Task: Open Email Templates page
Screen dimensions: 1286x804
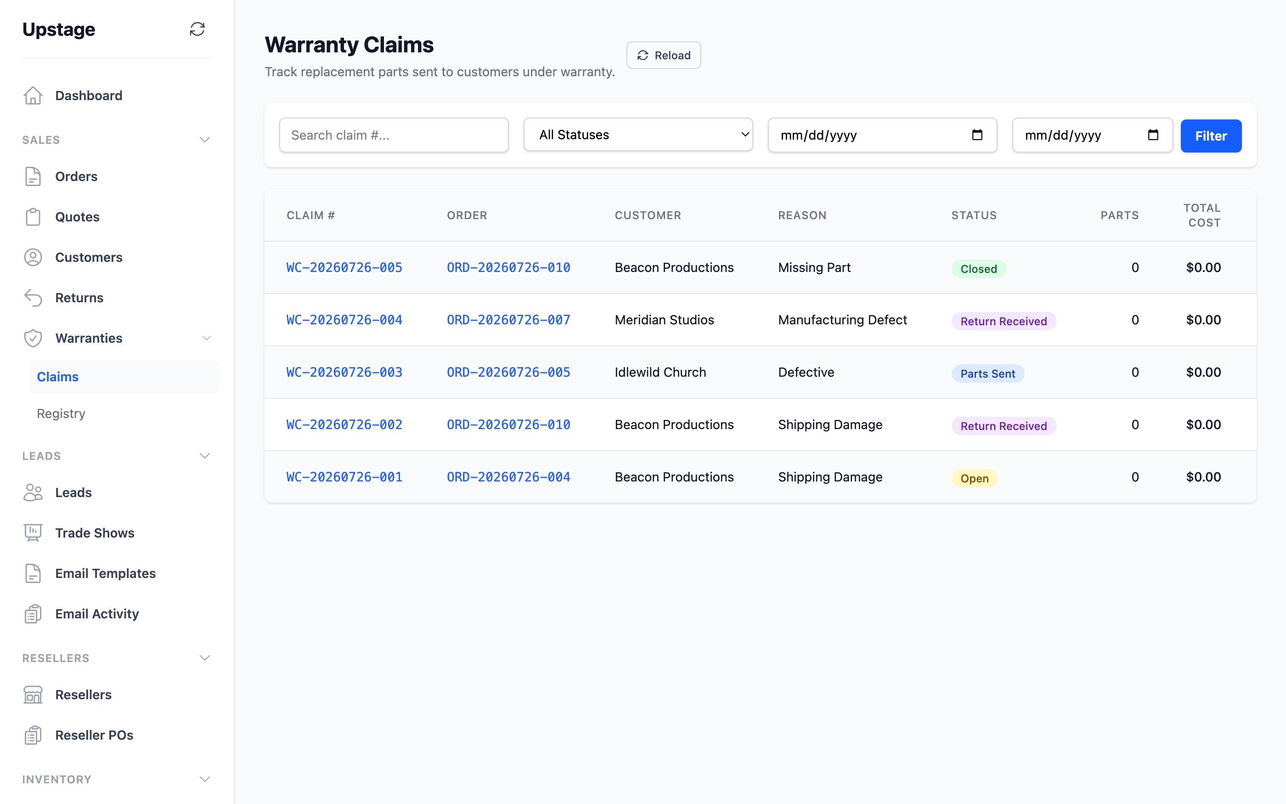Action: click(x=105, y=573)
